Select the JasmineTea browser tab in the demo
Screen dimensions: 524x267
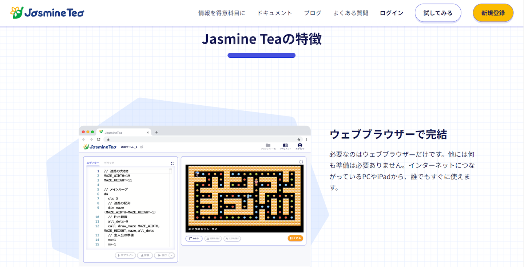[124, 132]
